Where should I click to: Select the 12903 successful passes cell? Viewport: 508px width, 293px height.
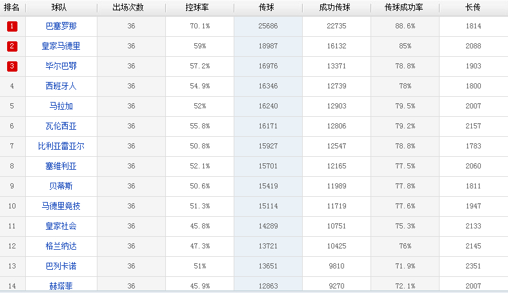[x=336, y=106]
